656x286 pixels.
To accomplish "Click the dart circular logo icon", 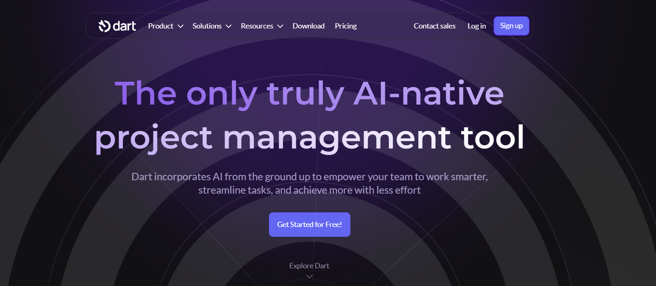I will pos(105,26).
